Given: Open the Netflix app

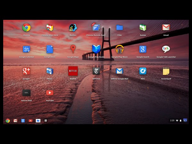Looking at the screenshot, I should [x=73, y=71].
